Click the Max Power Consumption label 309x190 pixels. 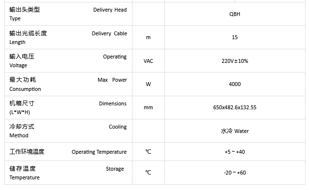tap(68, 84)
